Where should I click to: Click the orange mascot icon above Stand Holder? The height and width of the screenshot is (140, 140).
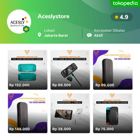point(70,96)
